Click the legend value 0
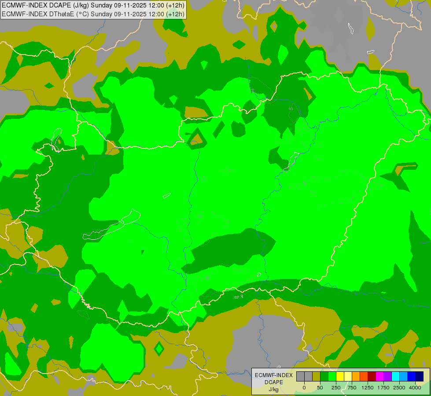This screenshot has height=396, width=431. (x=304, y=388)
